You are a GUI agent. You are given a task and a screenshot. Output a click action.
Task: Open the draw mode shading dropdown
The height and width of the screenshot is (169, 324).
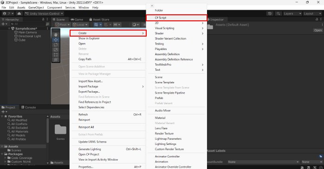click(136, 25)
